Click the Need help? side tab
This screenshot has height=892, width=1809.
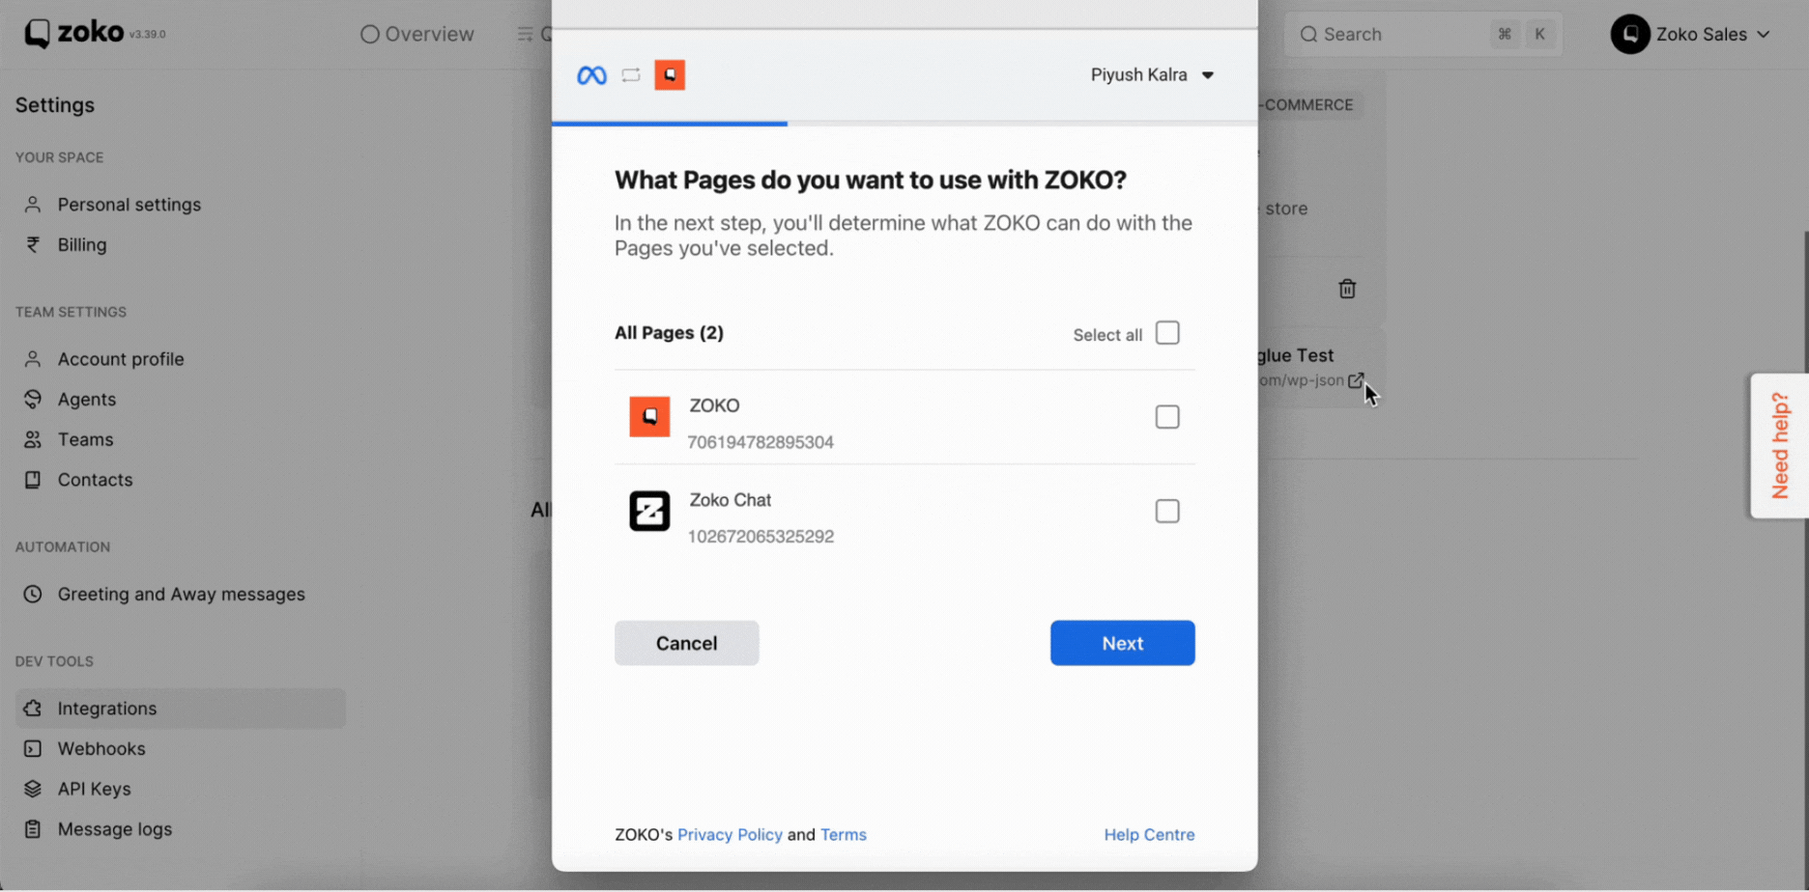(1780, 446)
